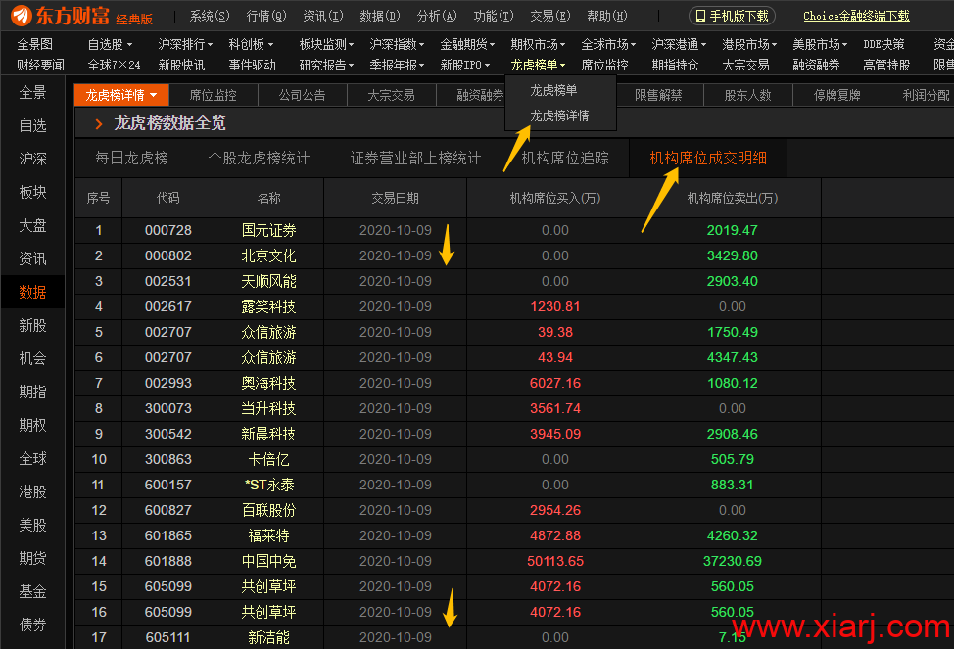Click the stock name 中国中免

(x=269, y=561)
